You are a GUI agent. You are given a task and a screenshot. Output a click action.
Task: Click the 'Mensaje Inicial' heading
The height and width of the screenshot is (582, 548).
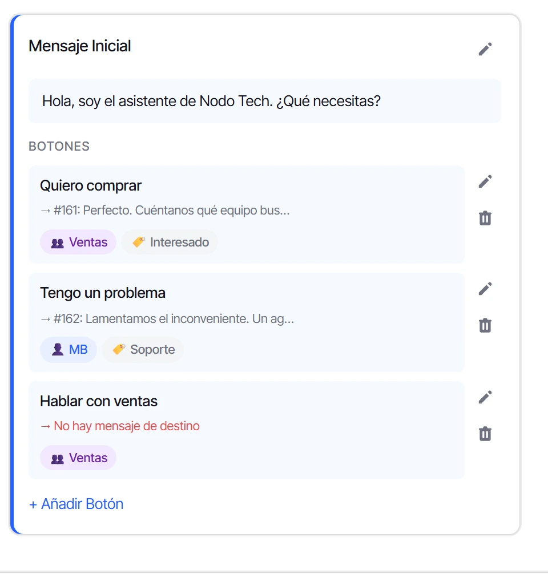coord(80,46)
